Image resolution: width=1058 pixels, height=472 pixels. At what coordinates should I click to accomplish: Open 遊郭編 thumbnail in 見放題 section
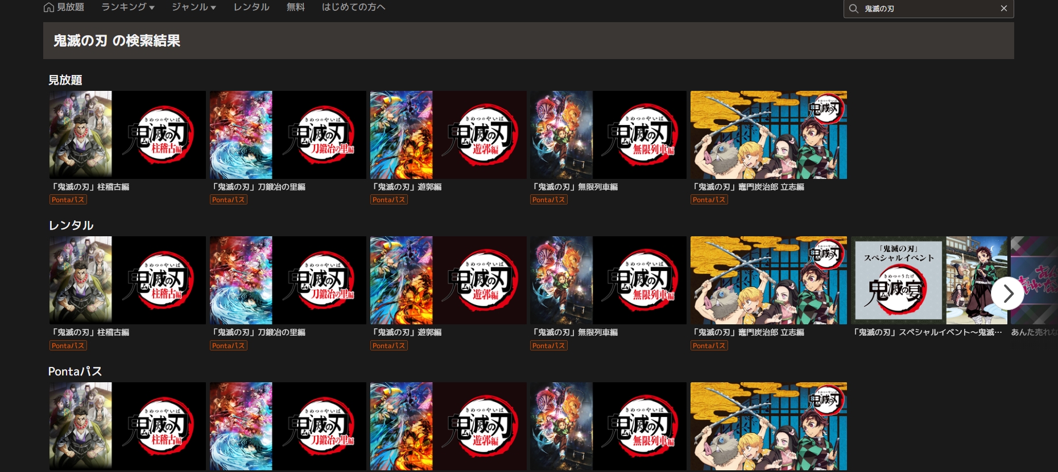pos(448,135)
